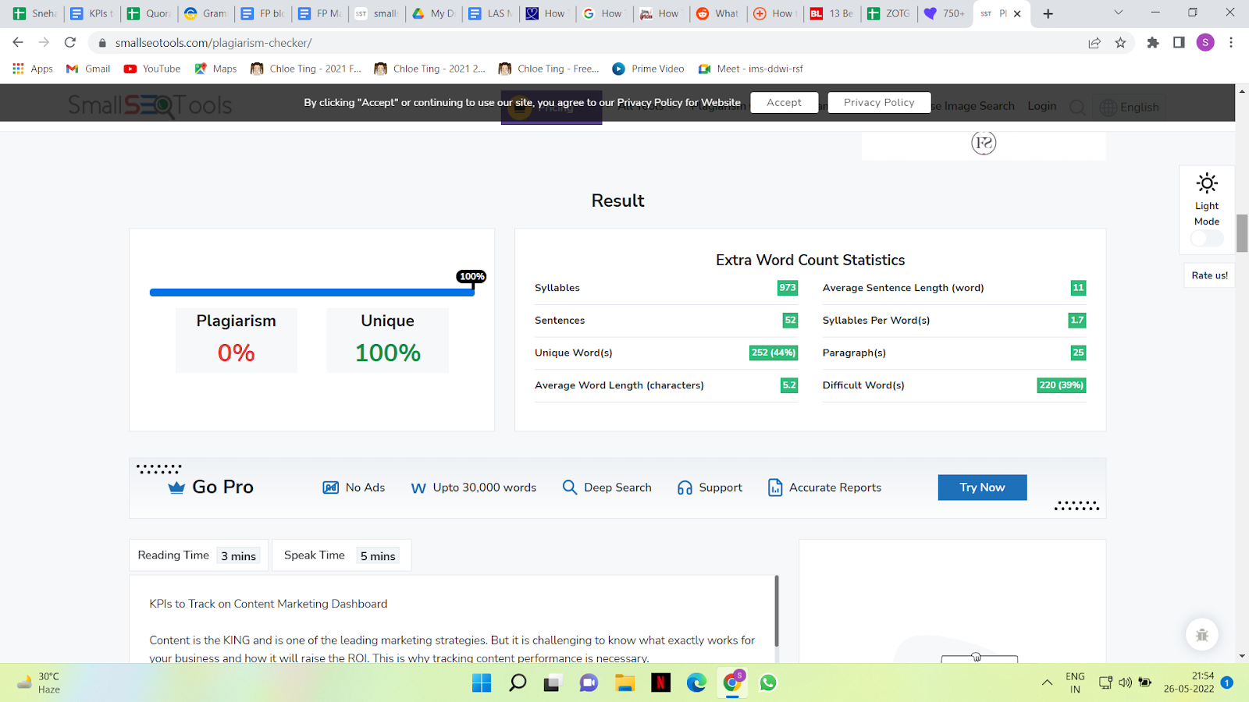This screenshot has height=702, width=1249.
Task: Click the Plagiarism 0% result box
Action: point(236,340)
